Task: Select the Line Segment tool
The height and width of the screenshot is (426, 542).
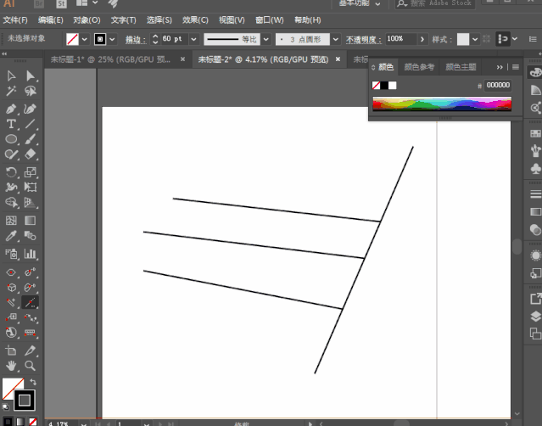Action: (31, 124)
